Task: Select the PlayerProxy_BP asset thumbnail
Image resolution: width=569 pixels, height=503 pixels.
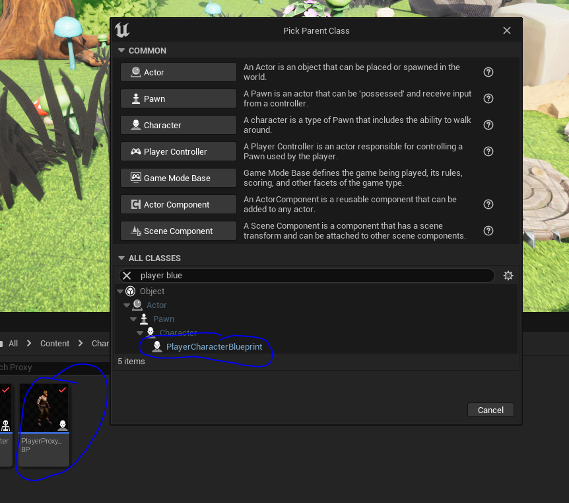Action: point(44,424)
